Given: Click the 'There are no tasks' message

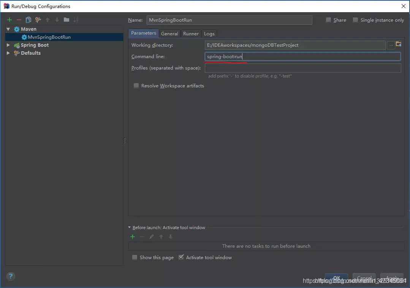Looking at the screenshot, I should coord(266,246).
